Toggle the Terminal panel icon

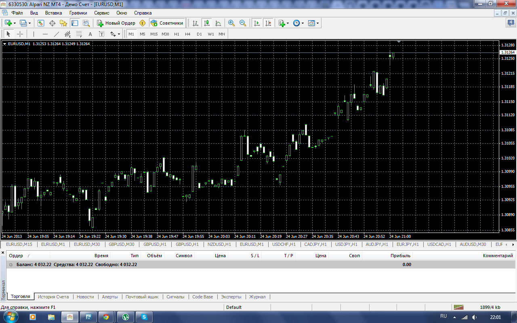point(75,23)
